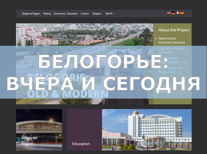Select 'Open Access Electronic Resource' bullet text

172,40
